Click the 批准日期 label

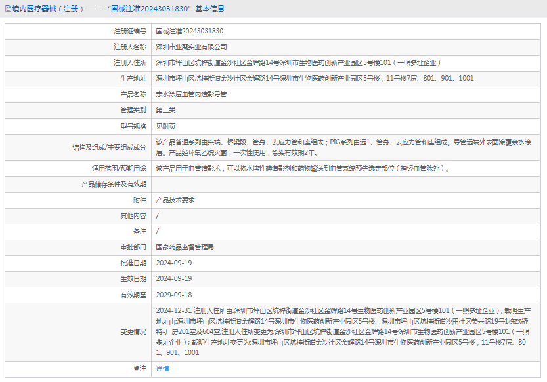[133, 263]
